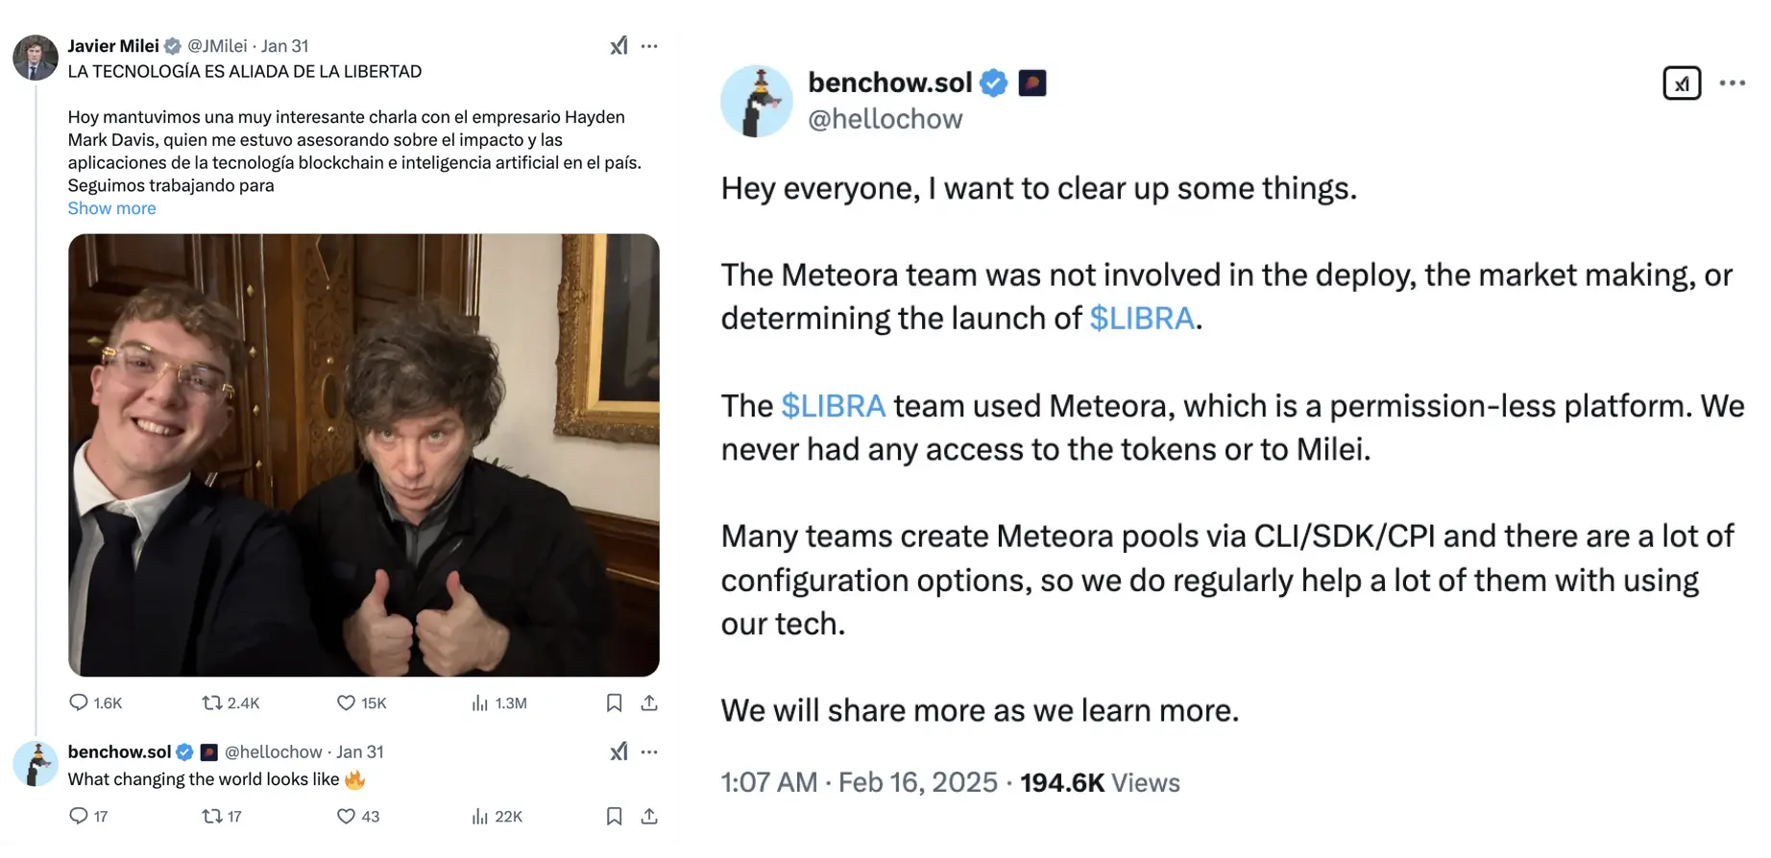Open the selfie photo in Milei's tweet
The height and width of the screenshot is (858, 1771).
tap(363, 455)
